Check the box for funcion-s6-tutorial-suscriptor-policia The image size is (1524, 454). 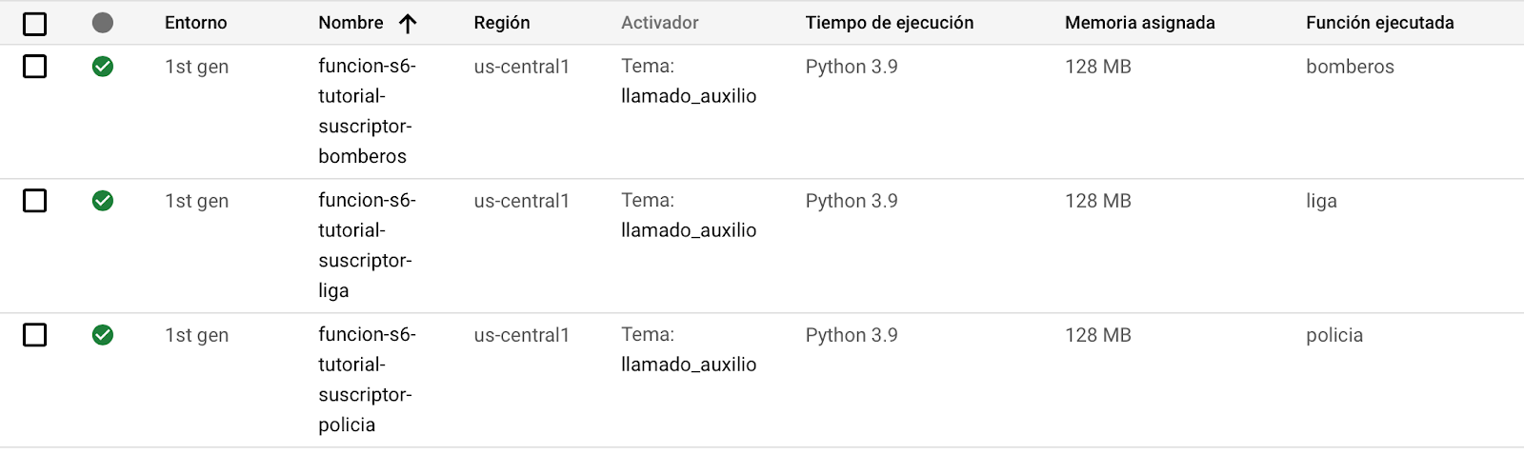click(x=34, y=334)
